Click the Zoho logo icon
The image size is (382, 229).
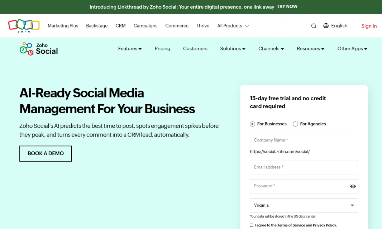(x=24, y=26)
